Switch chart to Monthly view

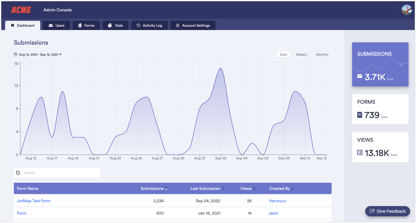coord(322,55)
